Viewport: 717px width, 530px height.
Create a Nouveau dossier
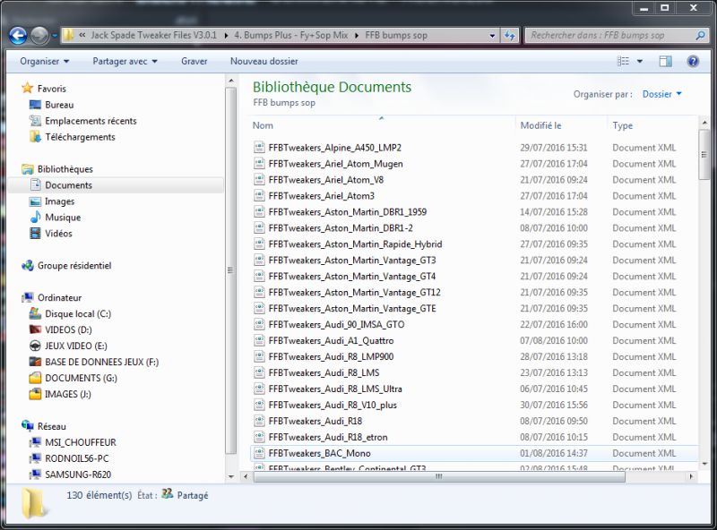(263, 61)
